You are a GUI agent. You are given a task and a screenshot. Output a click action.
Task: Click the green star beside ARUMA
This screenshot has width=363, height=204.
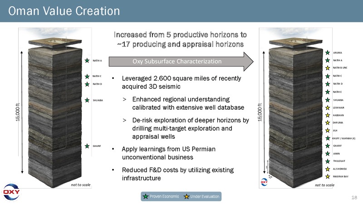click(x=327, y=53)
